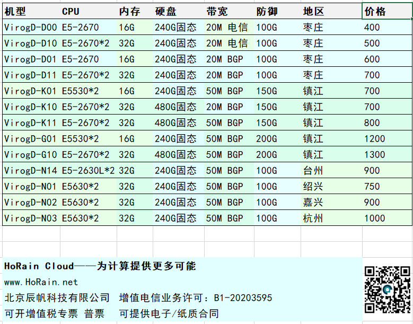The height and width of the screenshot is (324, 413).
Task: Click the HoRain Cloud slogan text
Action: (100, 266)
